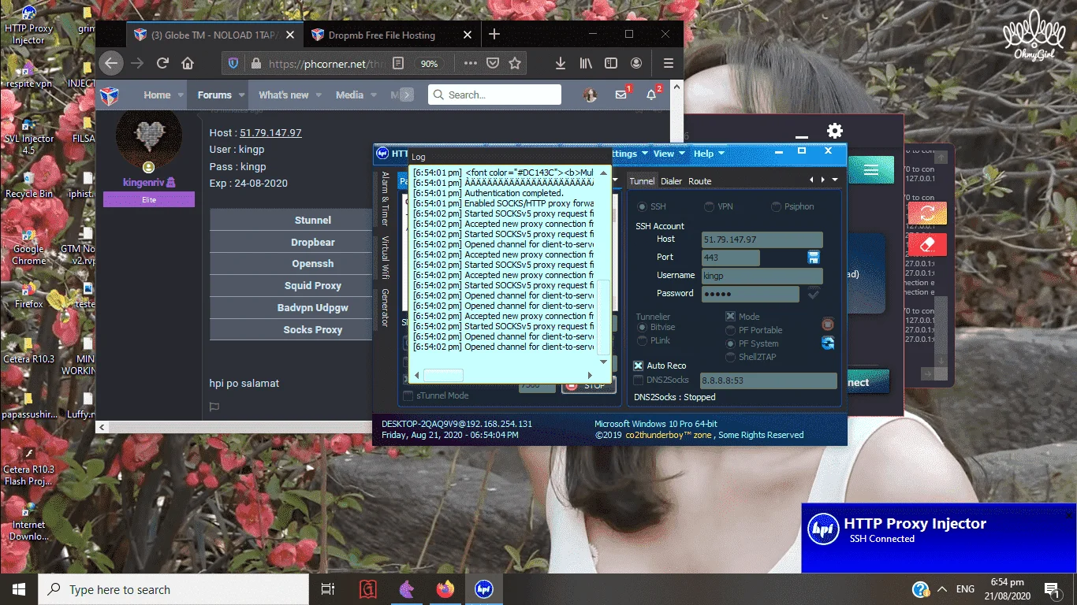Select the SSH radio button
This screenshot has width=1077, height=605.
643,206
